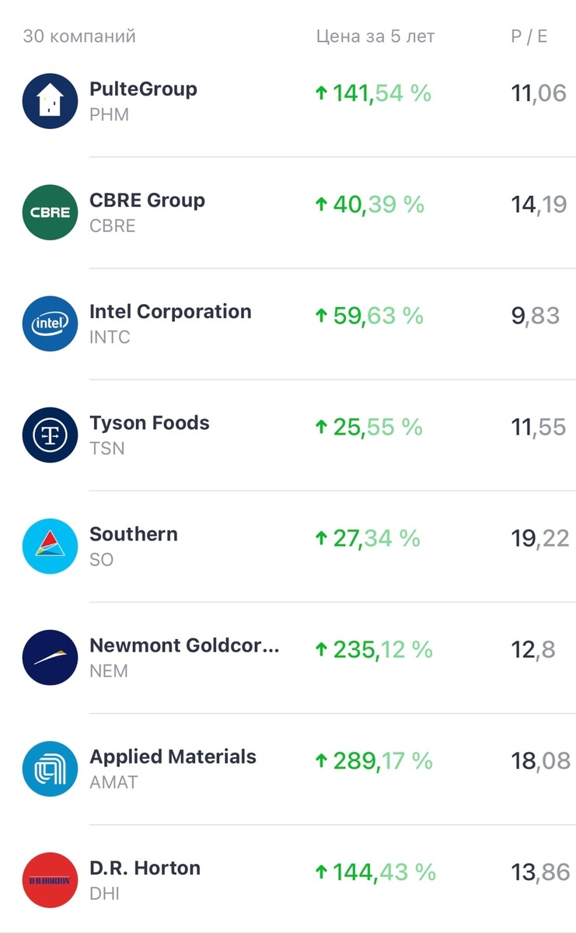Tap the green CBRE logo icon
This screenshot has height=933, width=576.
tap(51, 212)
